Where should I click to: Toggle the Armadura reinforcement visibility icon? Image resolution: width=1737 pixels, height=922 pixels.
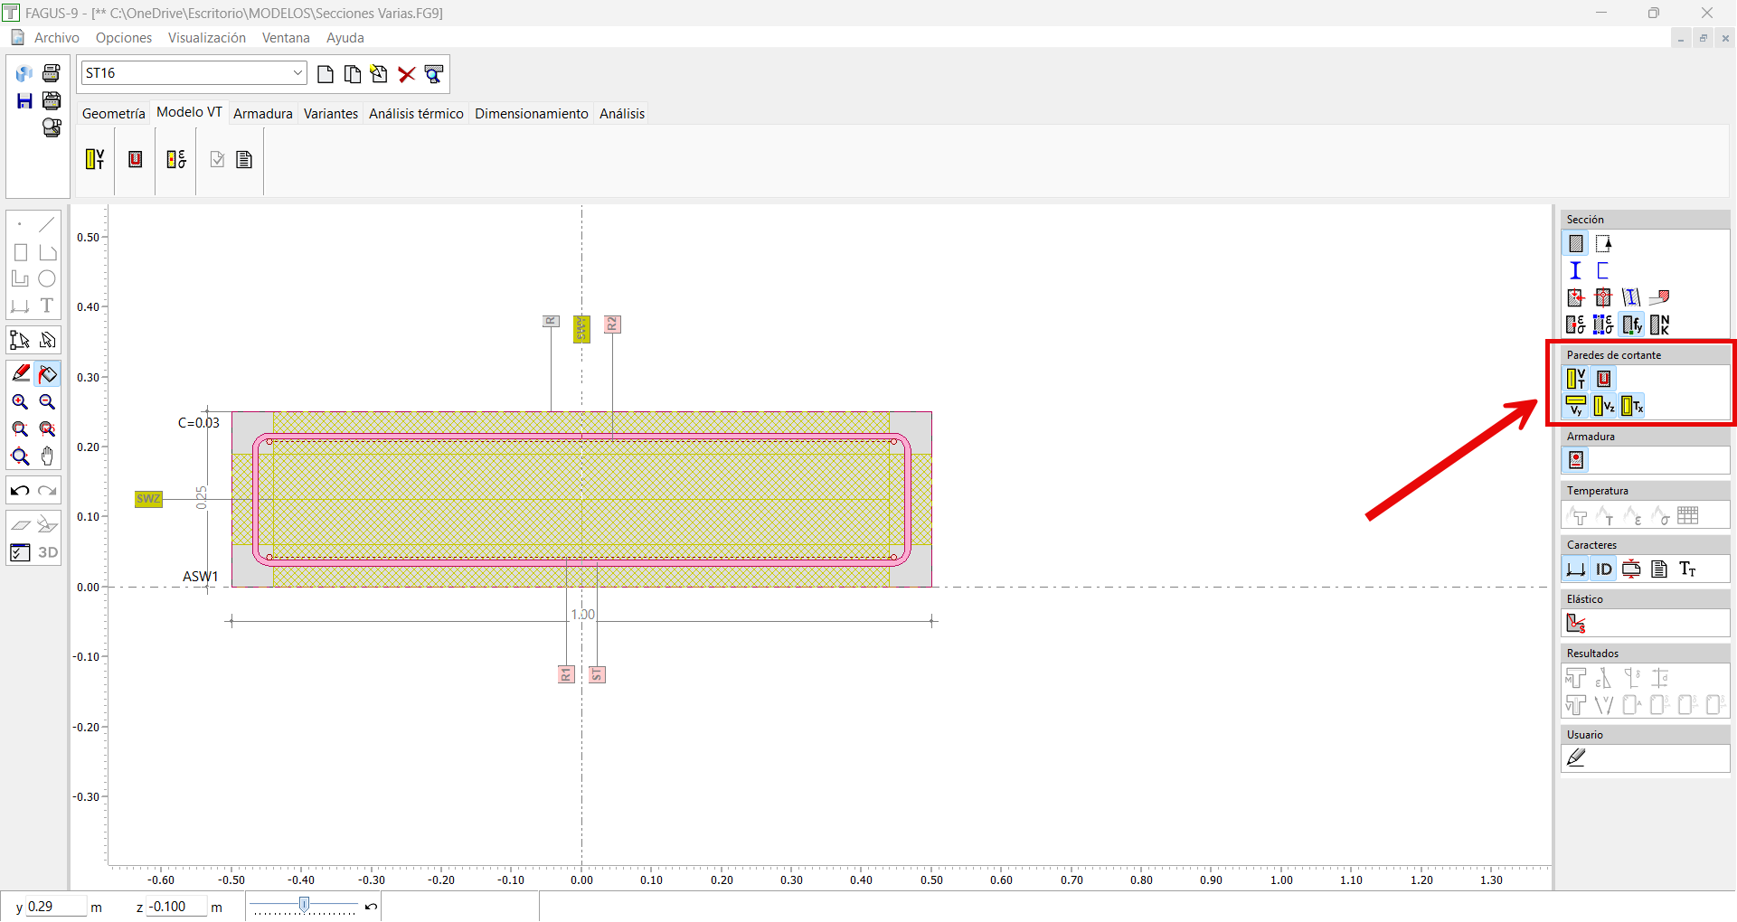pyautogui.click(x=1576, y=460)
